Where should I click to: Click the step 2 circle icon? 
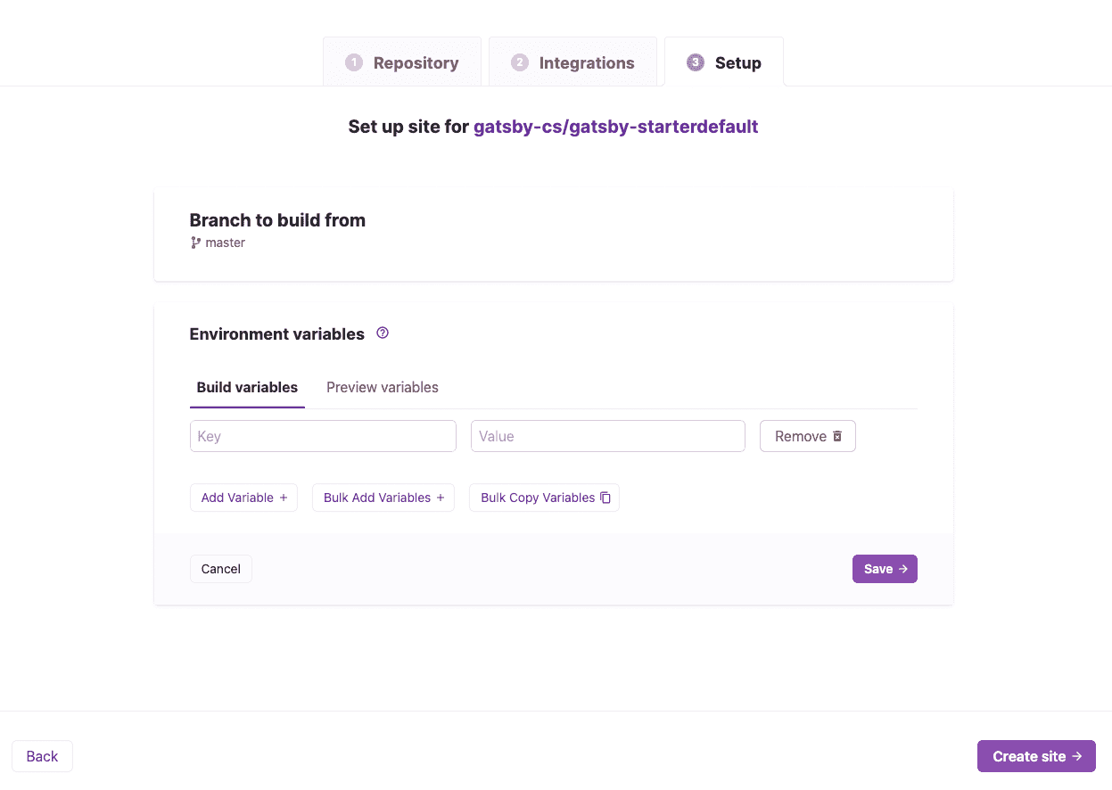(520, 62)
